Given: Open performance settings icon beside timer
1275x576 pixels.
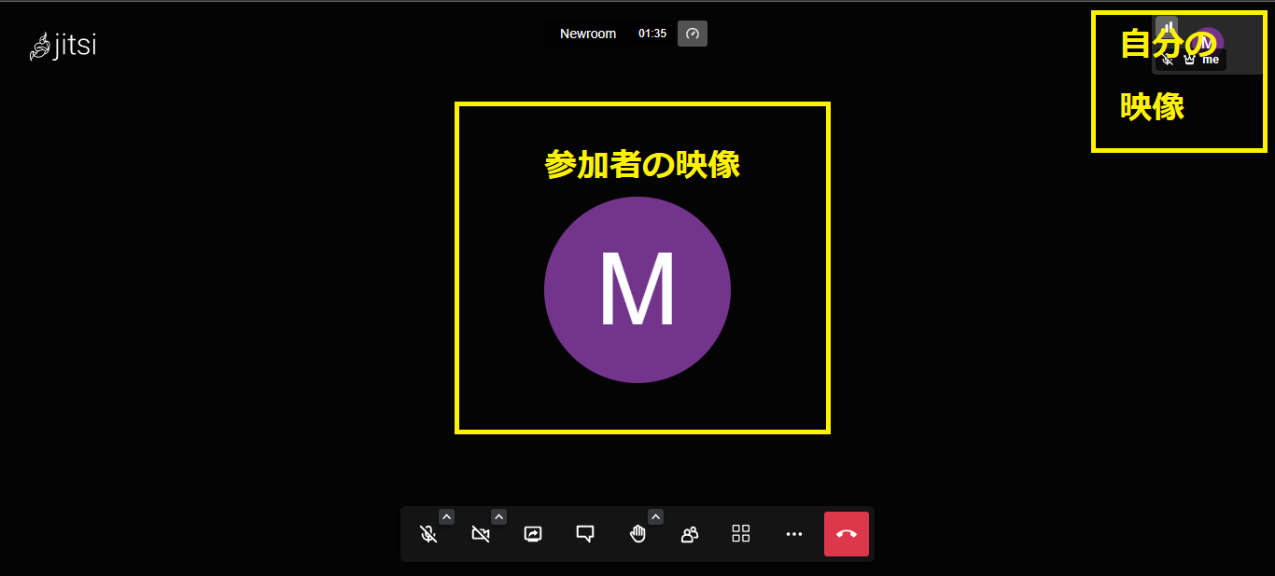Looking at the screenshot, I should coord(692,34).
